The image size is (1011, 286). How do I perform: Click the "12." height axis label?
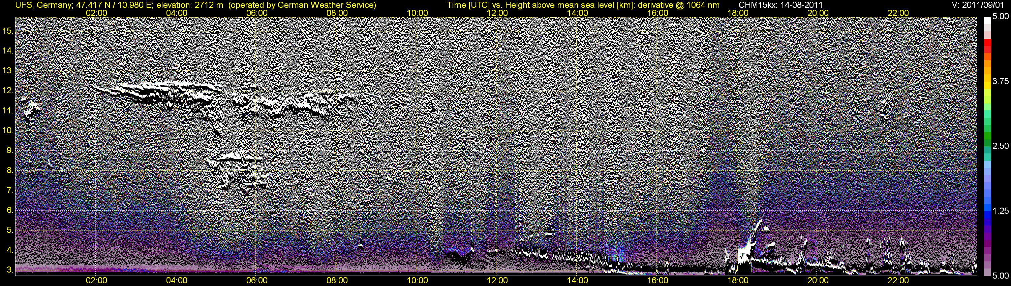8,91
